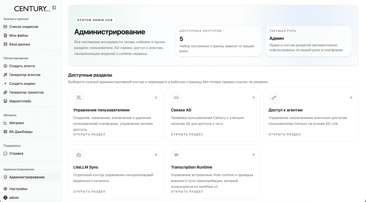Click the store icon beside Маркетплейс
366x202 pixels.
(x=5, y=101)
